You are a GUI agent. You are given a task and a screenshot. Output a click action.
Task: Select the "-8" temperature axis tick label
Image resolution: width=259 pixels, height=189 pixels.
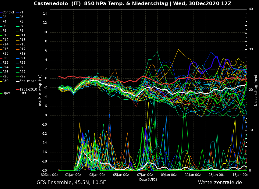tap(45, 116)
